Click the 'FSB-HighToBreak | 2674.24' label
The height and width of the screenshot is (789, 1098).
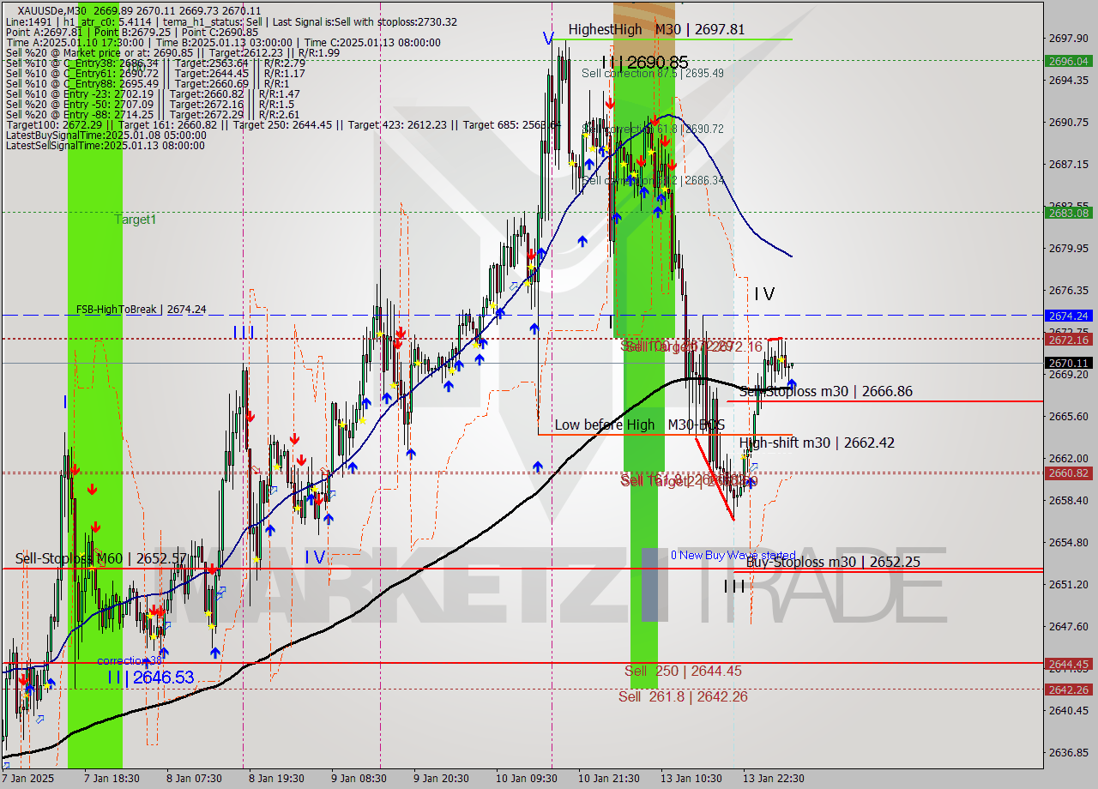coord(141,309)
